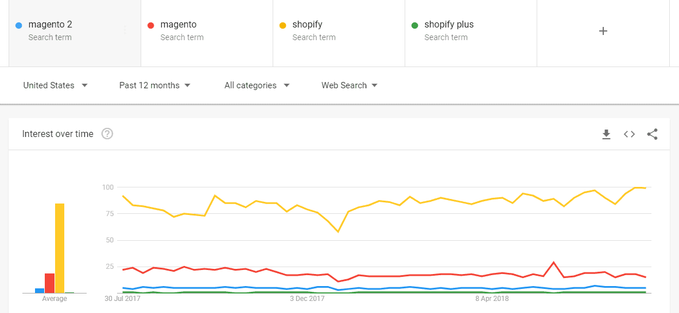This screenshot has width=679, height=313.
Task: Download the Interest over time data
Action: point(606,134)
